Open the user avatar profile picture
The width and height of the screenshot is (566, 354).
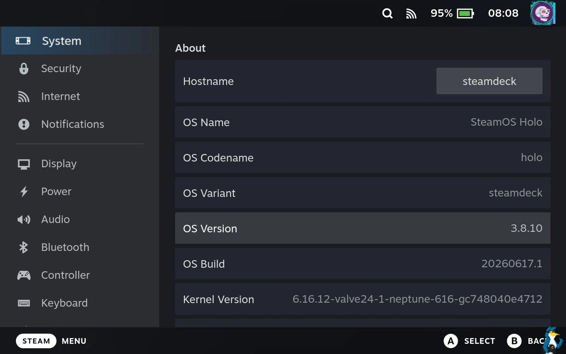(x=543, y=13)
